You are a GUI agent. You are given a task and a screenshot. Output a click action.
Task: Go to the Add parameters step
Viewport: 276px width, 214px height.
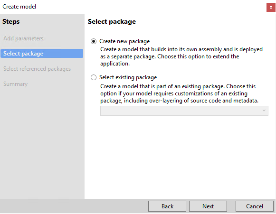(23, 38)
